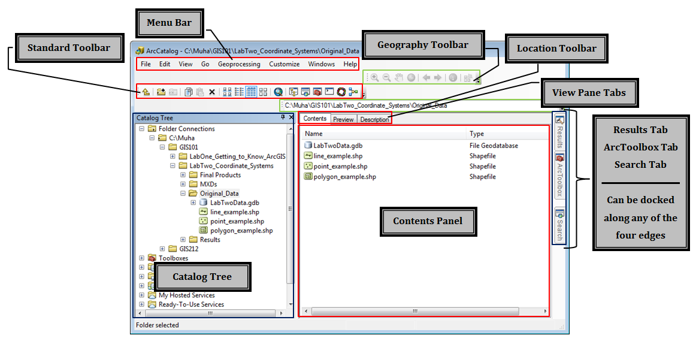Image resolution: width=699 pixels, height=341 pixels.
Task: Open the Customize menu
Action: pyautogui.click(x=285, y=64)
